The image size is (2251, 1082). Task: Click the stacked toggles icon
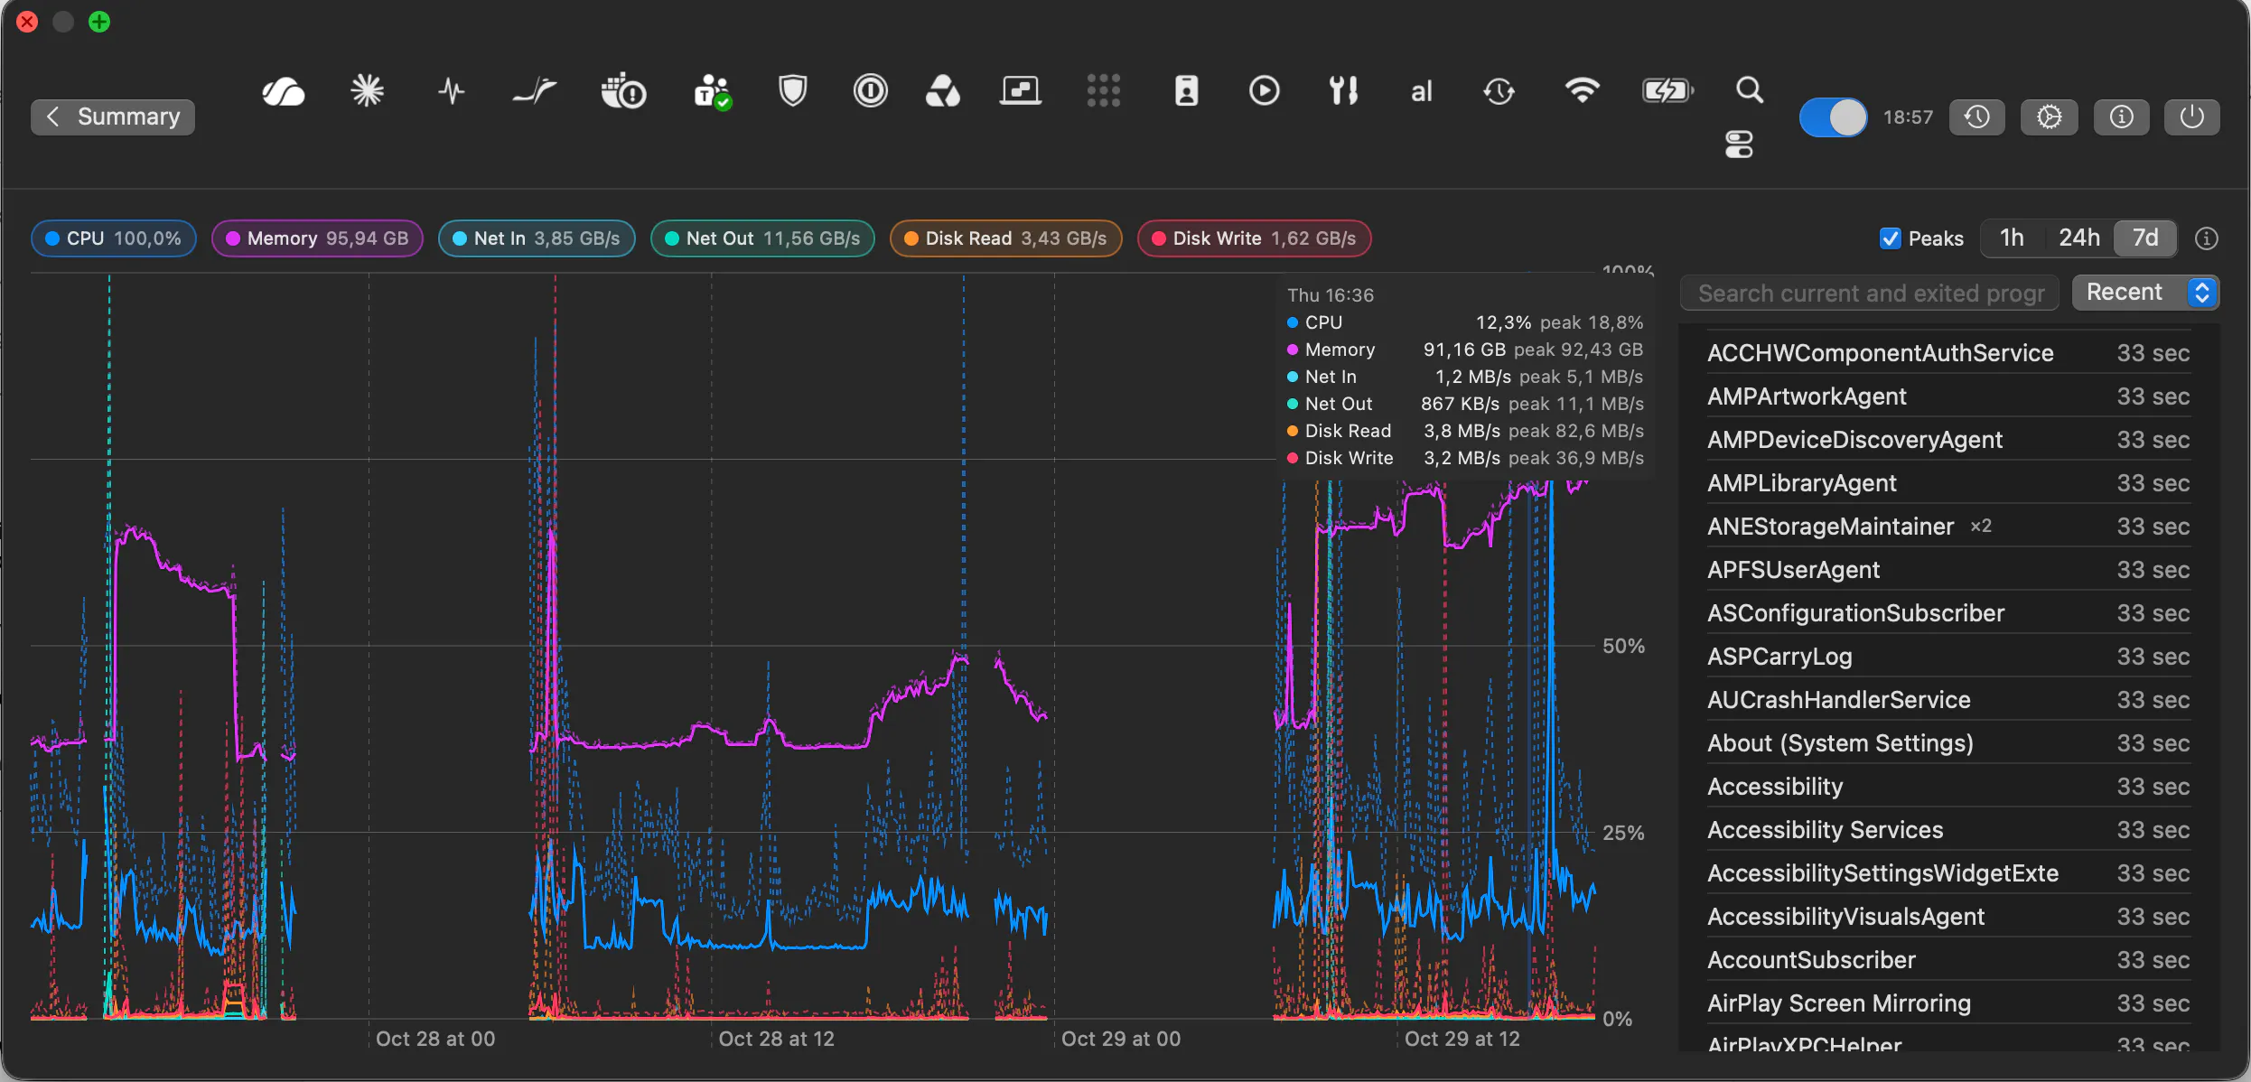pos(1739,145)
